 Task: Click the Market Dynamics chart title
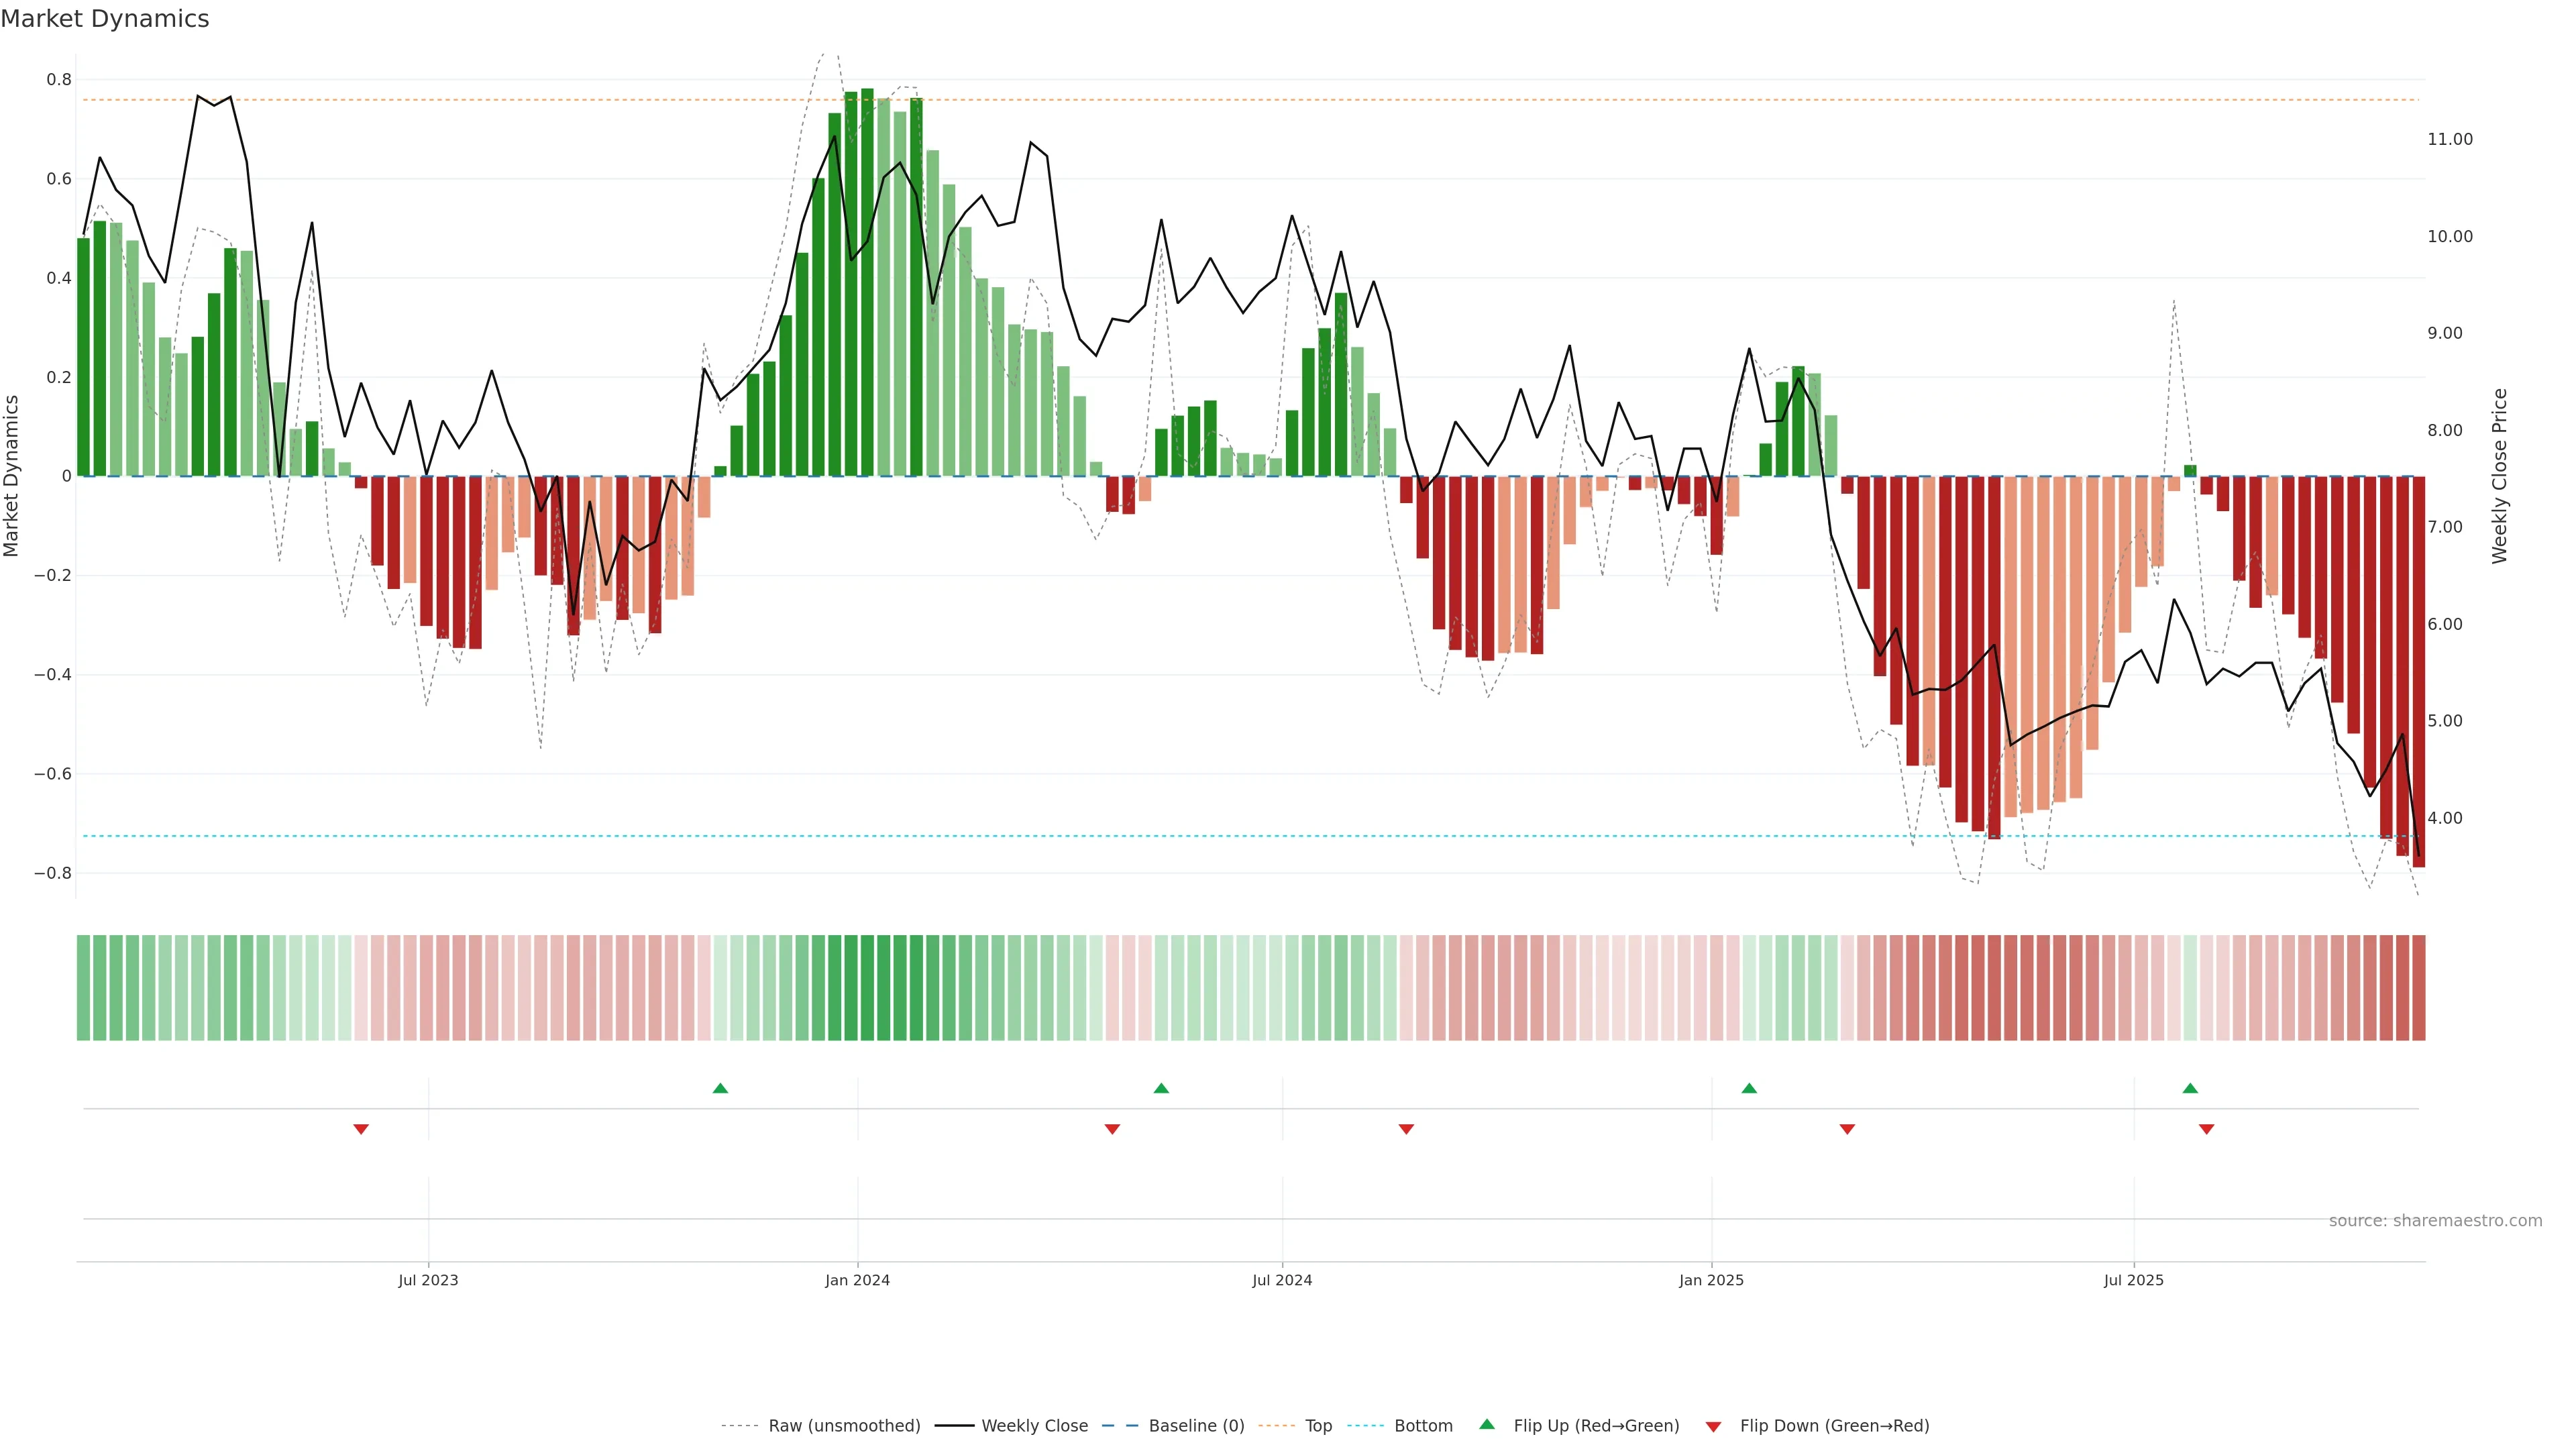(105, 19)
